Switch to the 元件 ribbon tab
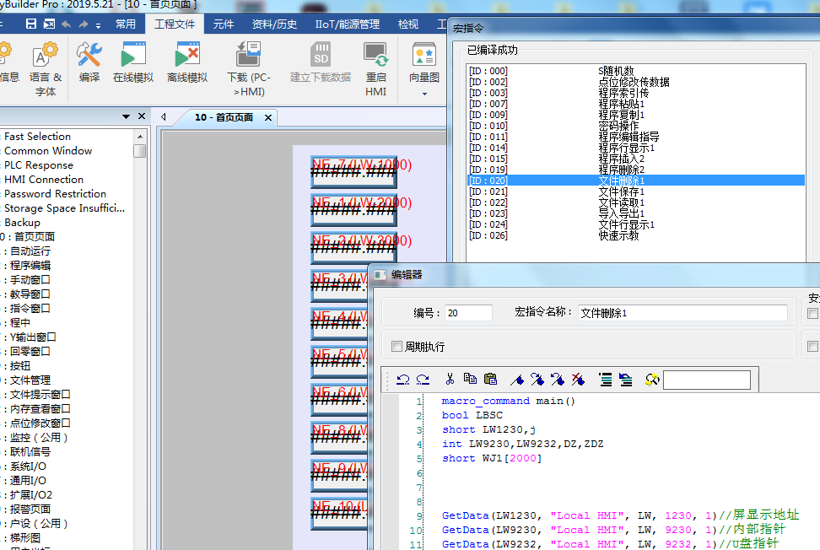820x550 pixels. click(224, 24)
